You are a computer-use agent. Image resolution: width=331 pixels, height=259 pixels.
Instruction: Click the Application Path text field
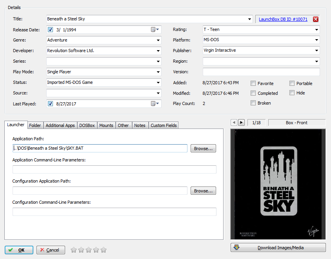[100, 148]
